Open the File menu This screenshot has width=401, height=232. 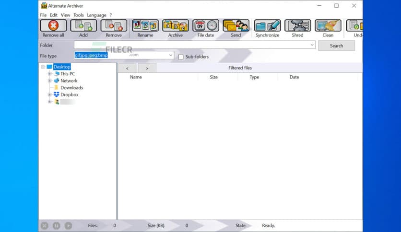tap(43, 15)
